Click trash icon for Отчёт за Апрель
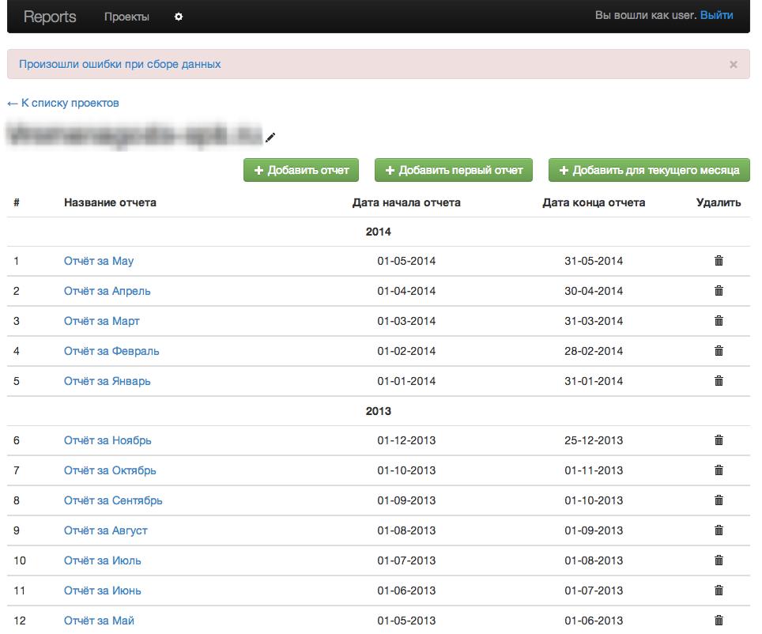Image resolution: width=762 pixels, height=634 pixels. pyautogui.click(x=719, y=291)
